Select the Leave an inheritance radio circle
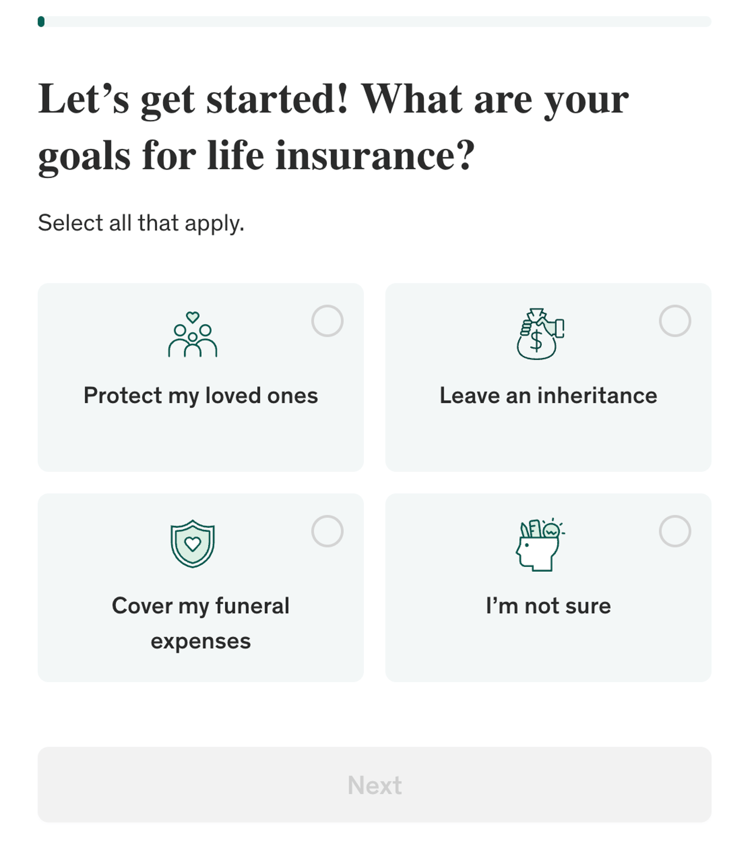 tap(675, 320)
